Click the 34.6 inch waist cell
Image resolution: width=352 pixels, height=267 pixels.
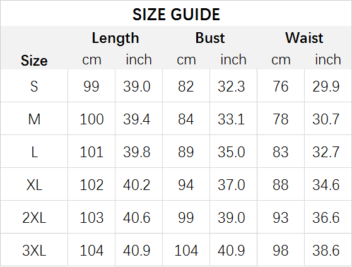point(326,185)
